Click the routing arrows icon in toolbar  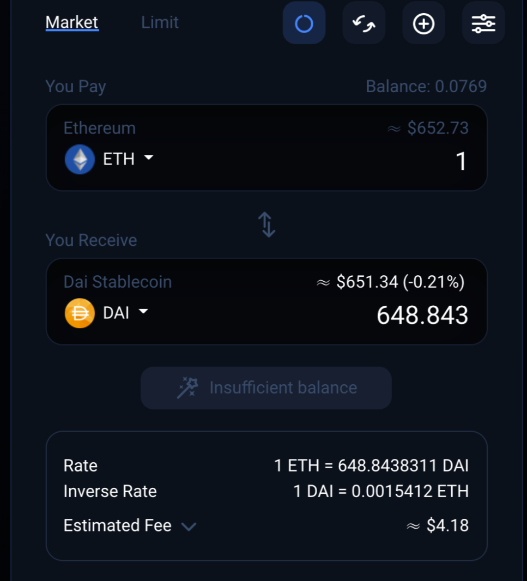pyautogui.click(x=364, y=23)
